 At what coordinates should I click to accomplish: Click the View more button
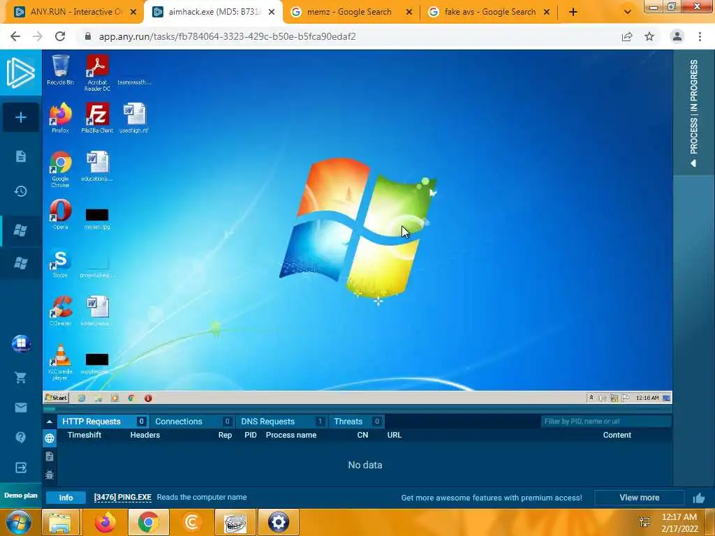[x=640, y=498]
